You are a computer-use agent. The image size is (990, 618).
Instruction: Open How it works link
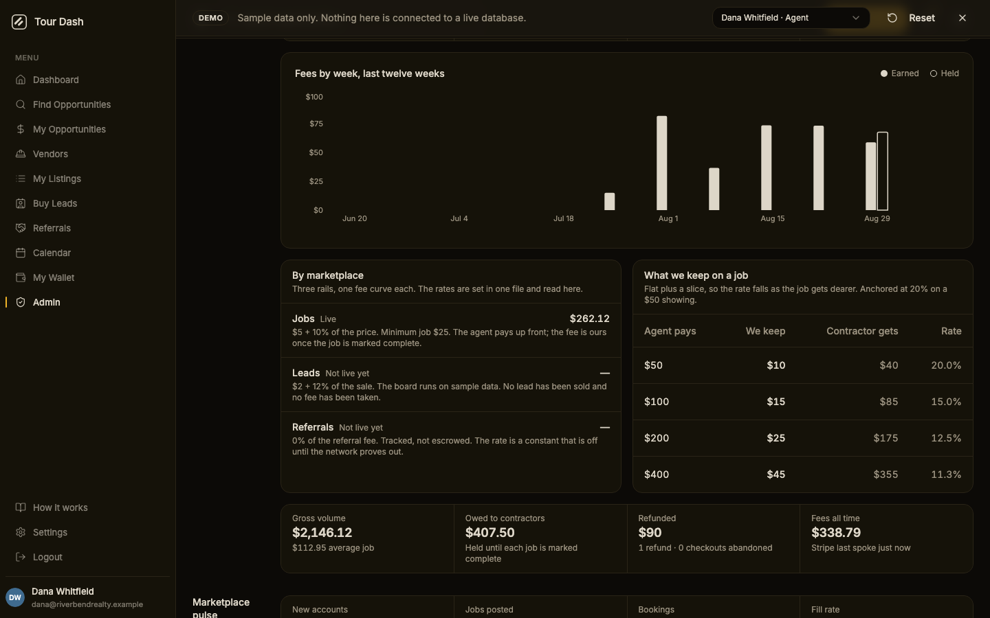coord(60,507)
